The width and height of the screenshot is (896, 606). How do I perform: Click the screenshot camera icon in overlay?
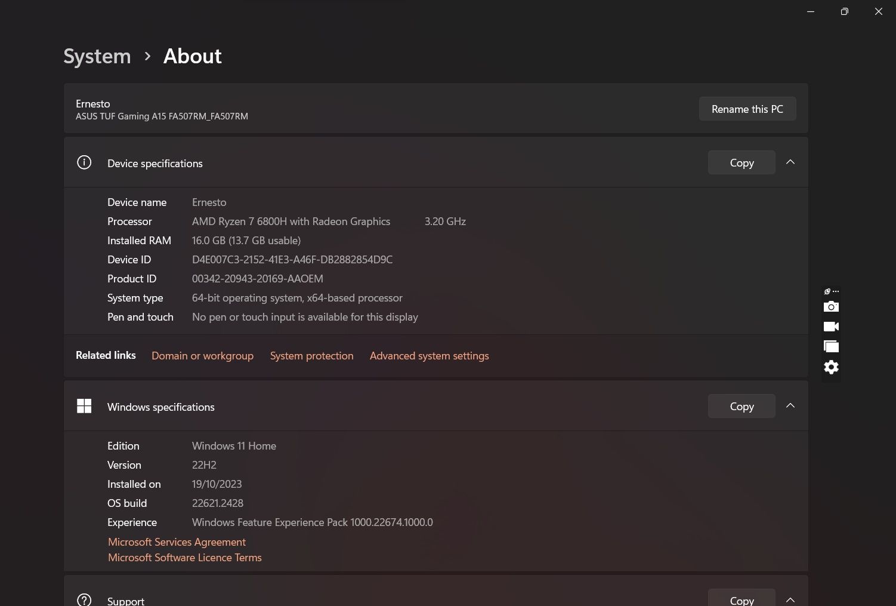pos(831,306)
